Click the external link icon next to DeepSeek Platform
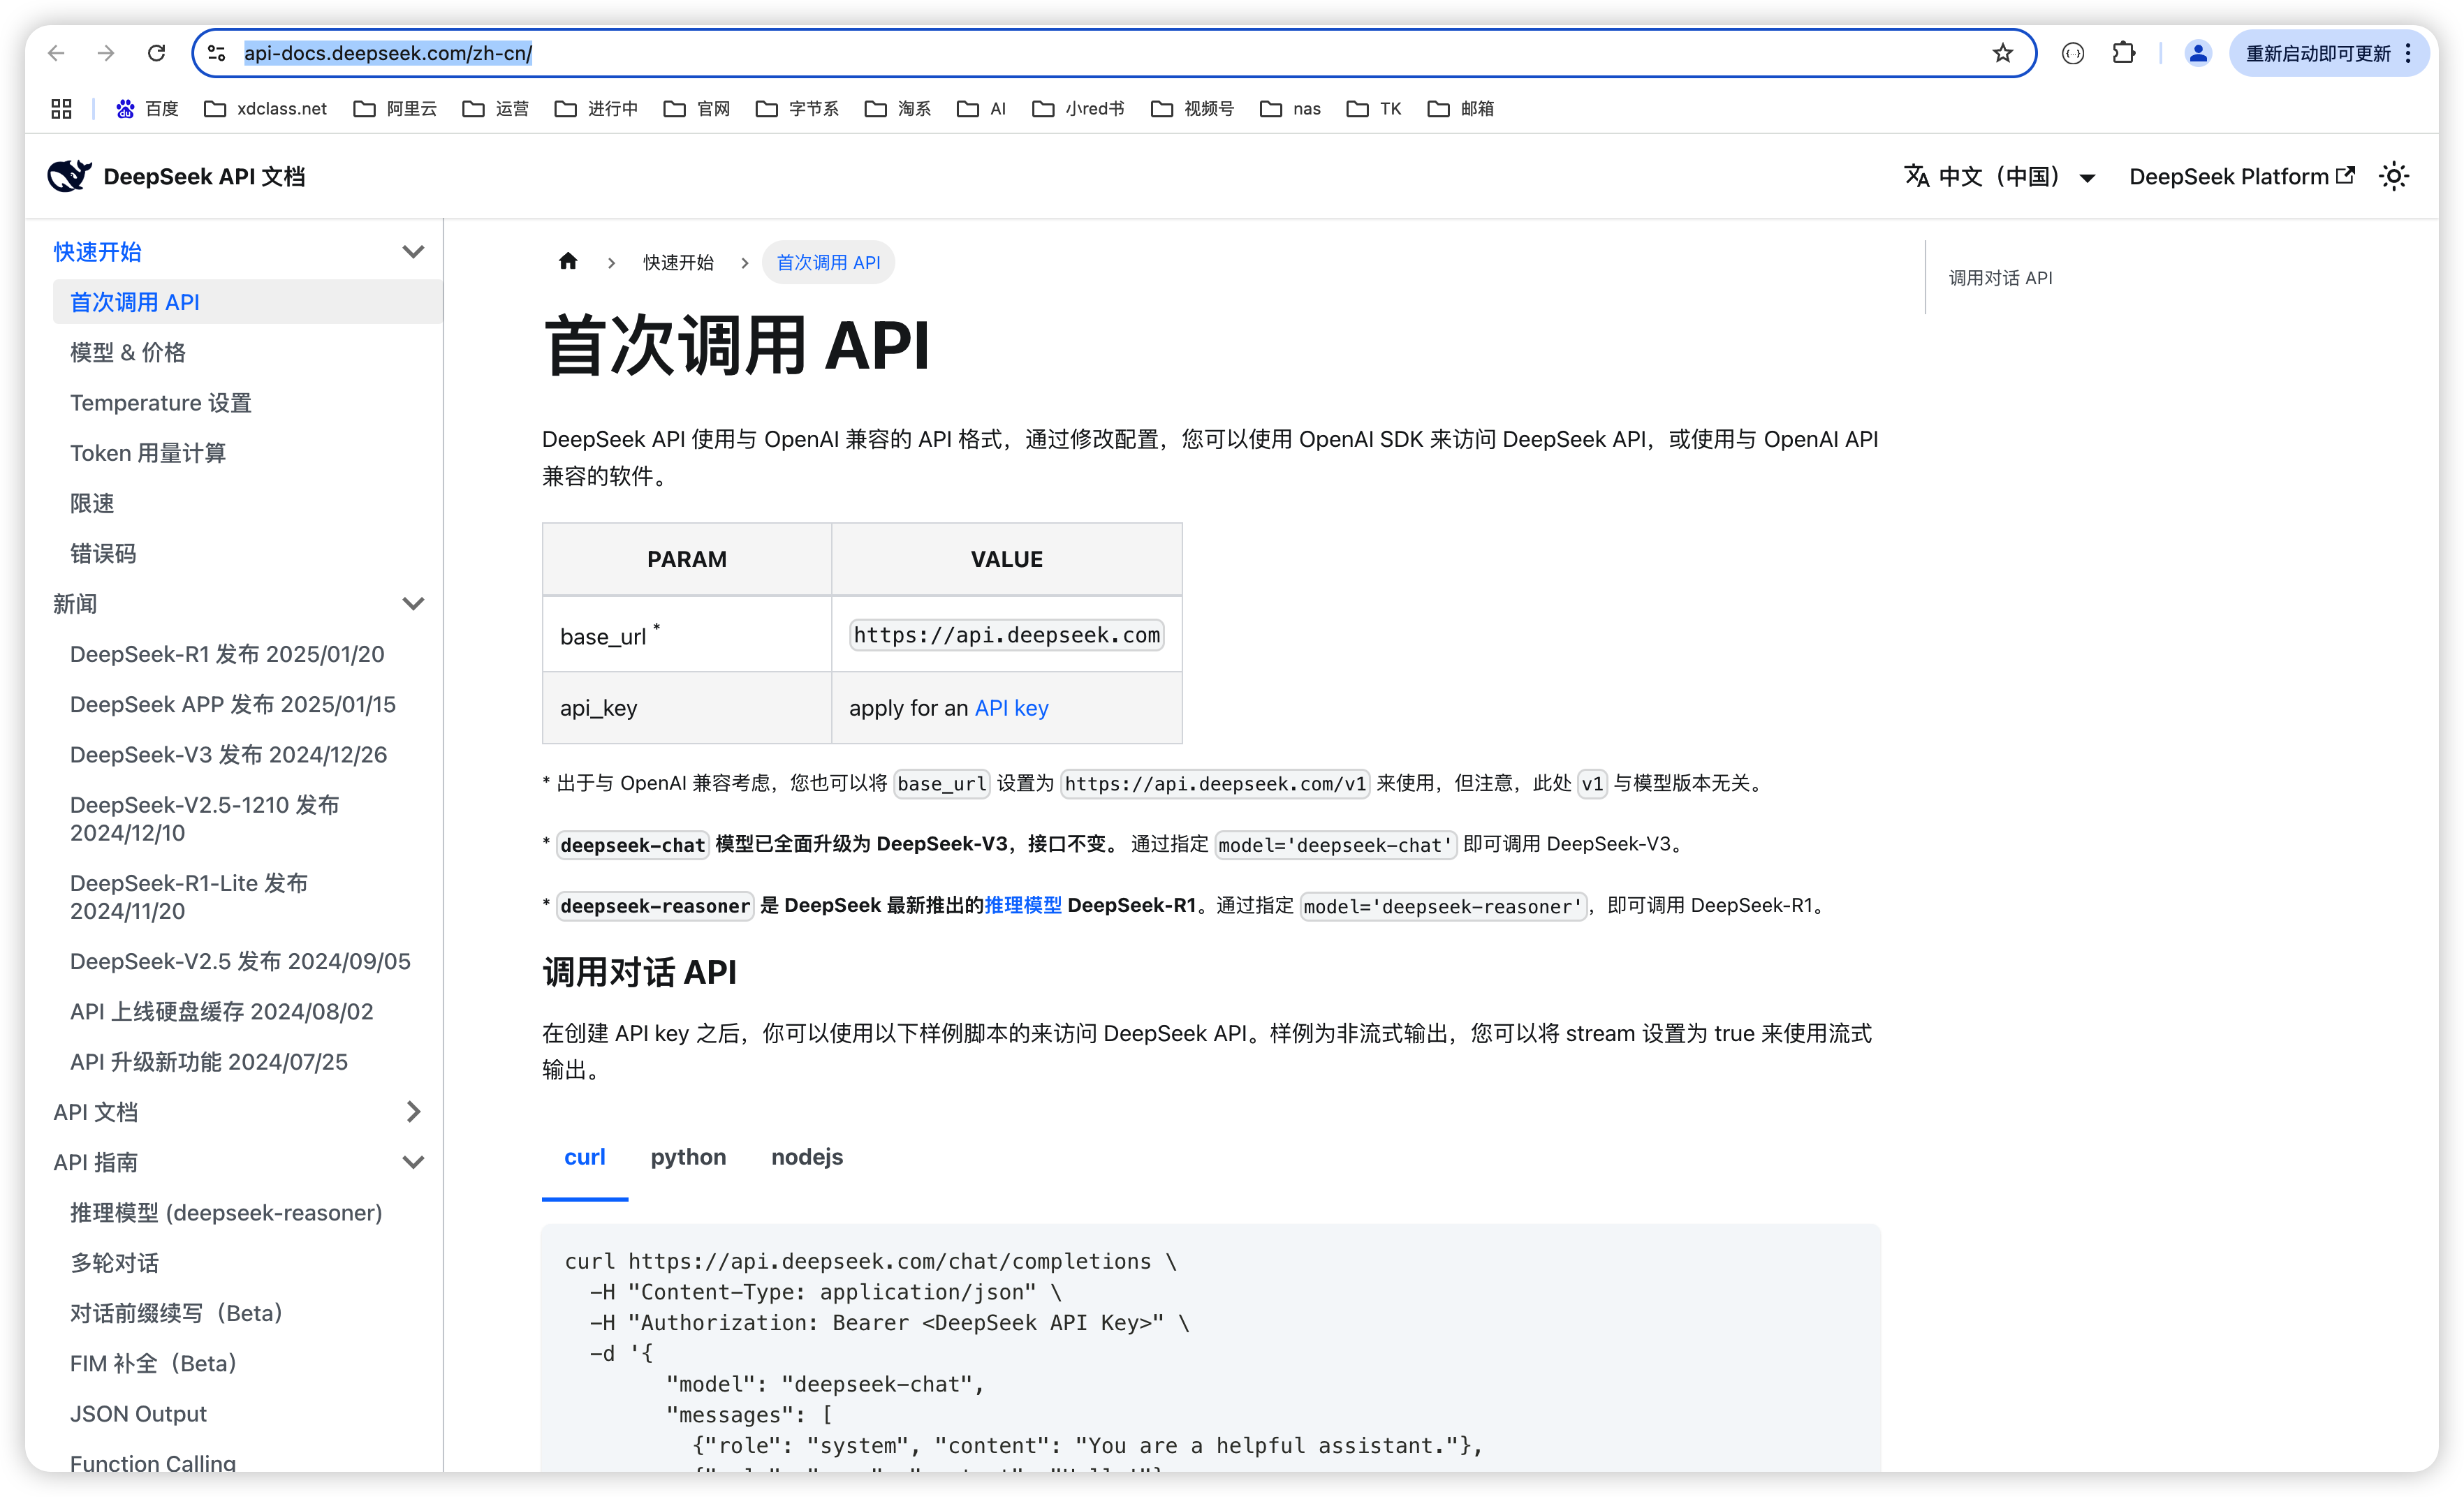 2346,175
